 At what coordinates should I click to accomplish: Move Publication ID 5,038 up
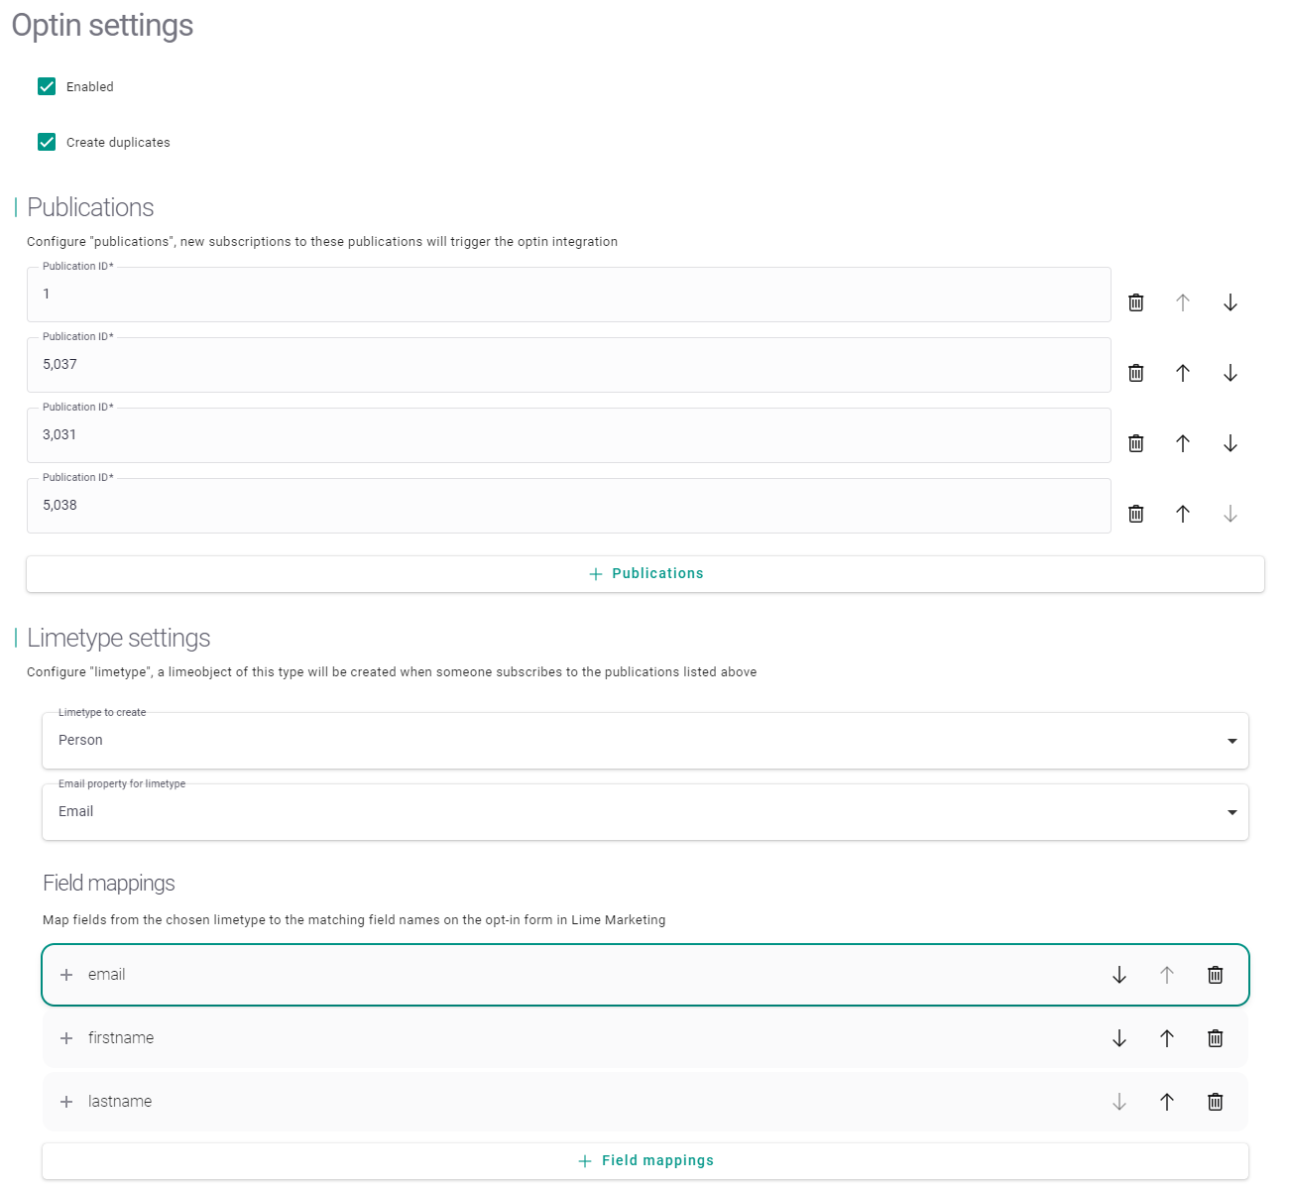(1183, 513)
